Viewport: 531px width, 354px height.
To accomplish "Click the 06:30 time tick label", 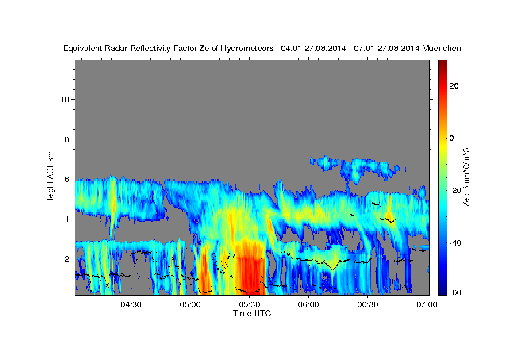I will 367,304.
